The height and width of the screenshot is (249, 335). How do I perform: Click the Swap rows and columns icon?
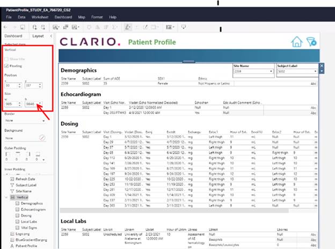coord(89,27)
